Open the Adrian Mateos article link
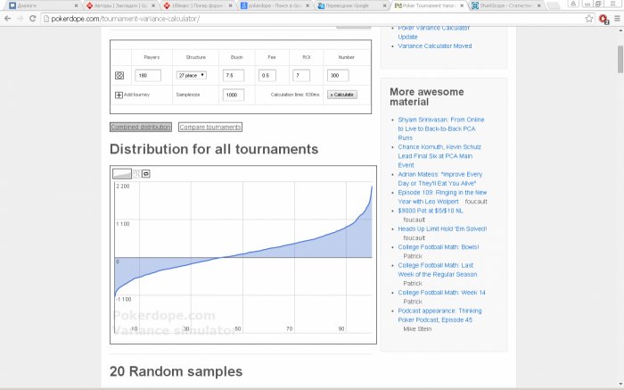The image size is (624, 390). coord(439,178)
